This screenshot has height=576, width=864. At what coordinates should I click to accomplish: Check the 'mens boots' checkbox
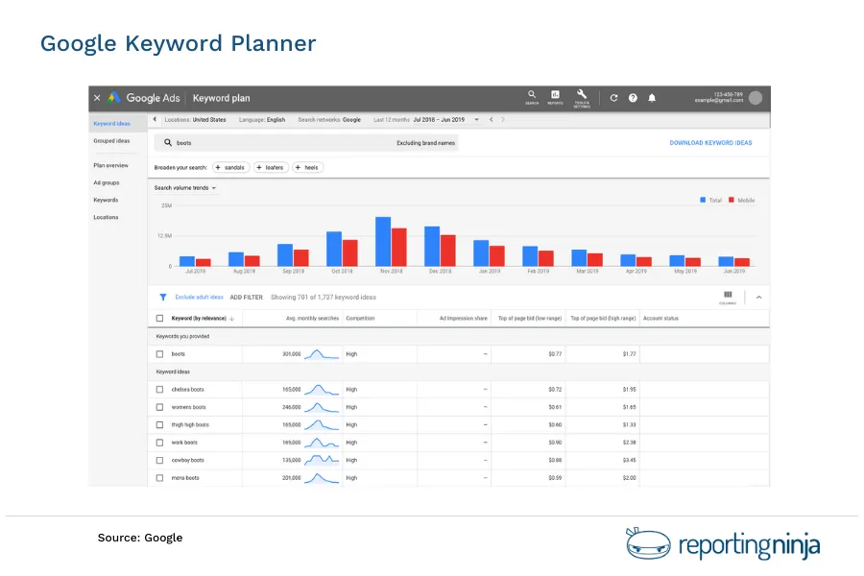pyautogui.click(x=159, y=478)
